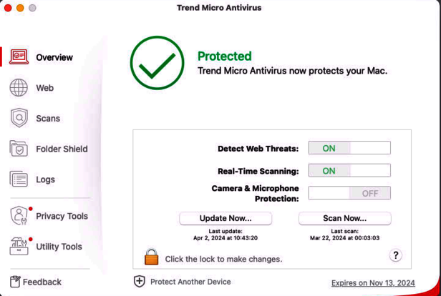Click the Overview laptop icon
Screen dimensions: 441x296
pyautogui.click(x=19, y=56)
